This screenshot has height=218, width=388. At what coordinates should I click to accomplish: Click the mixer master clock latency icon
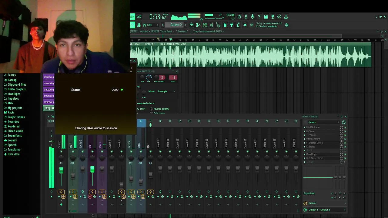(343, 122)
